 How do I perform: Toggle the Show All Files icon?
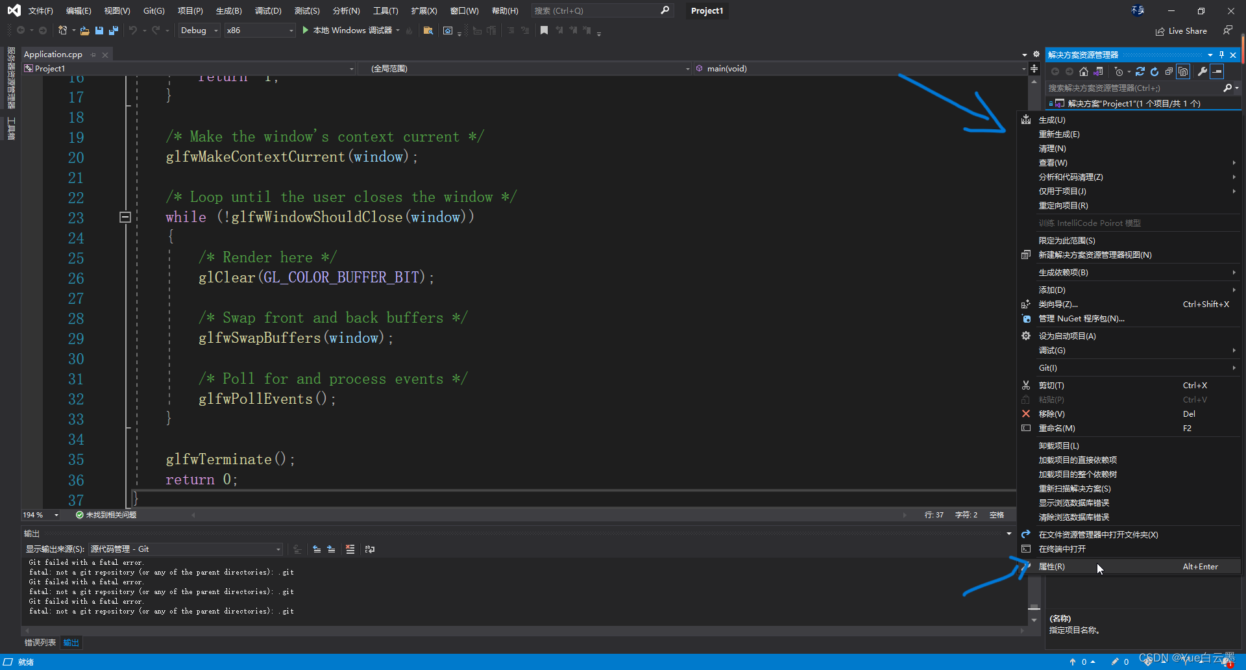pyautogui.click(x=1184, y=71)
